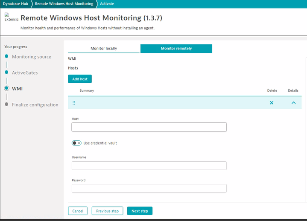Select the Monitoring source progress step
The width and height of the screenshot is (307, 221).
[x=31, y=57]
